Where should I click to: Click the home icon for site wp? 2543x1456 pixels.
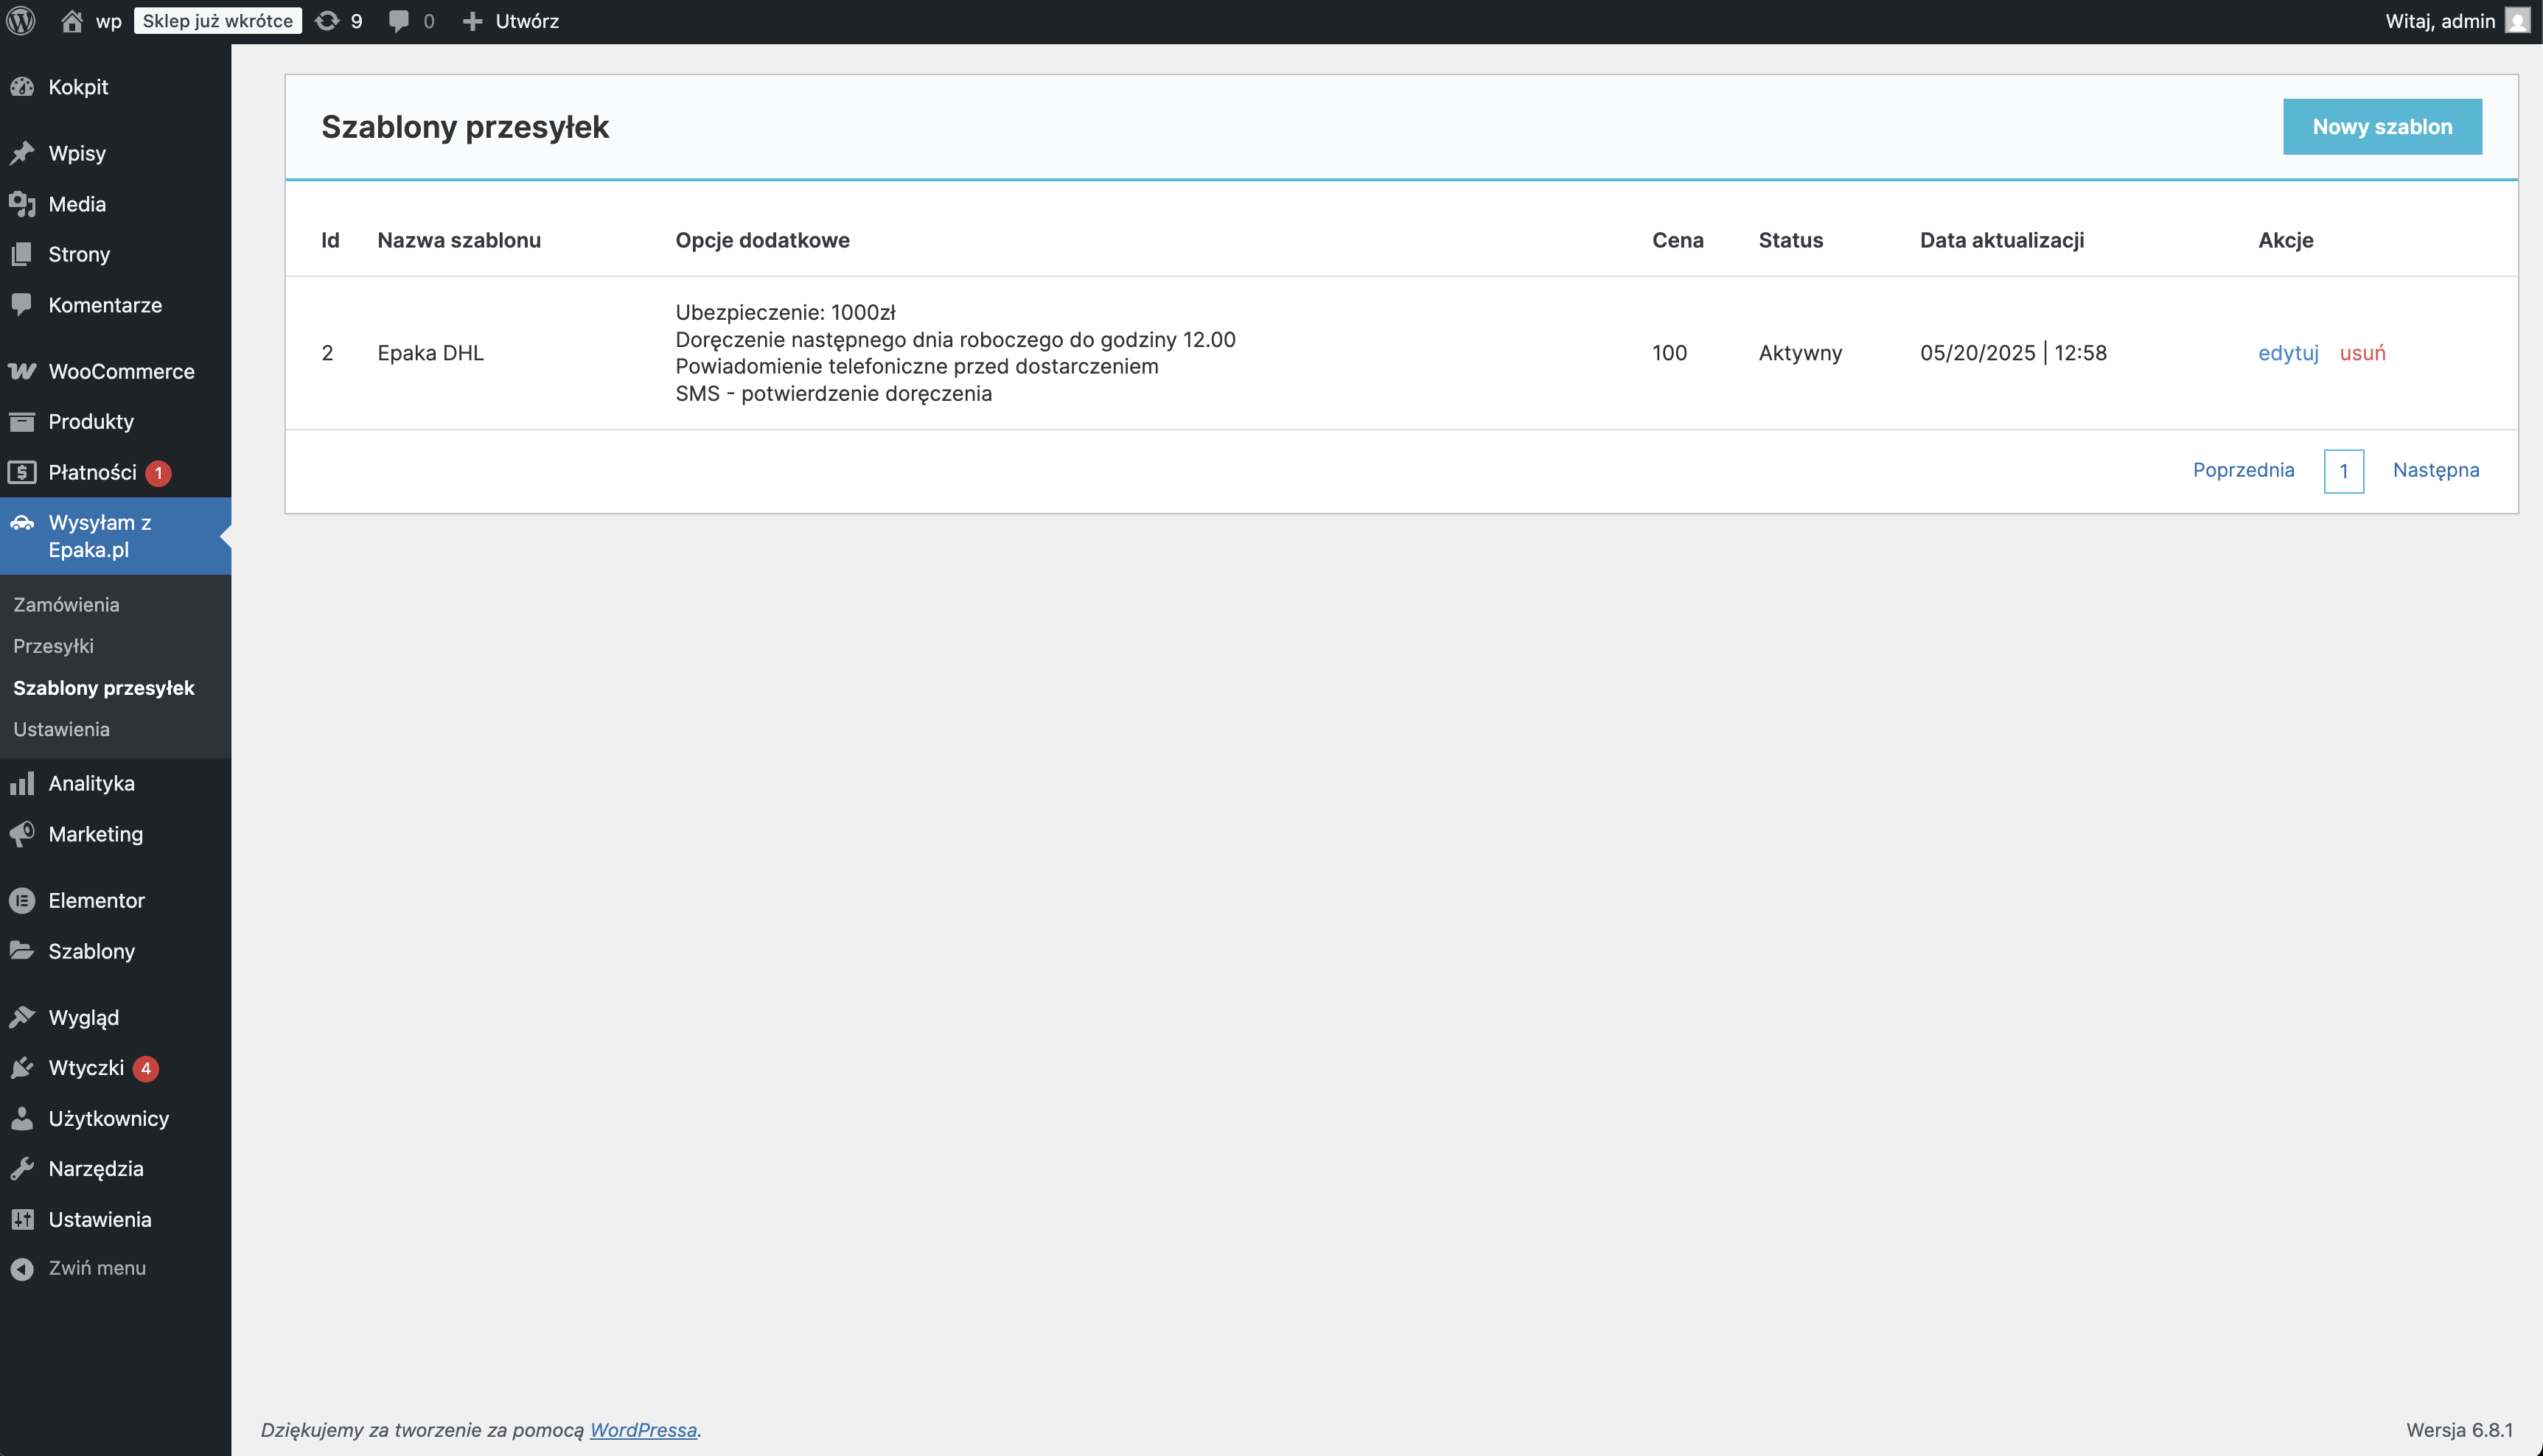coord(71,21)
